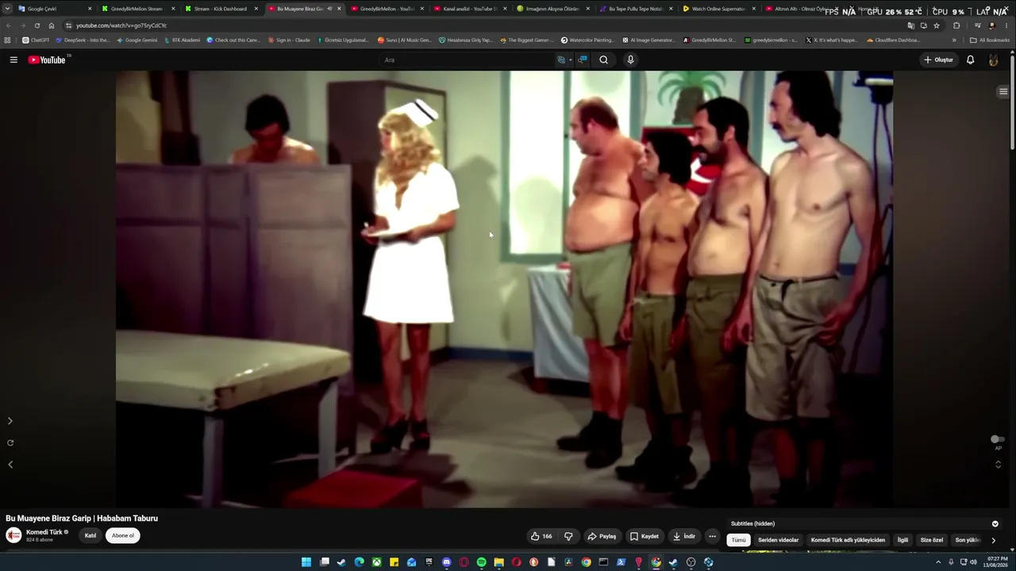Open YouTube notifications bell
Image resolution: width=1016 pixels, height=571 pixels.
(x=970, y=59)
